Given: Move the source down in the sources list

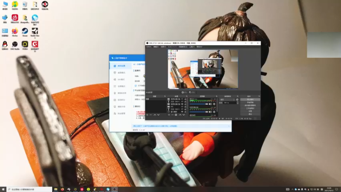Looking at the screenshot, I should coord(184,115).
